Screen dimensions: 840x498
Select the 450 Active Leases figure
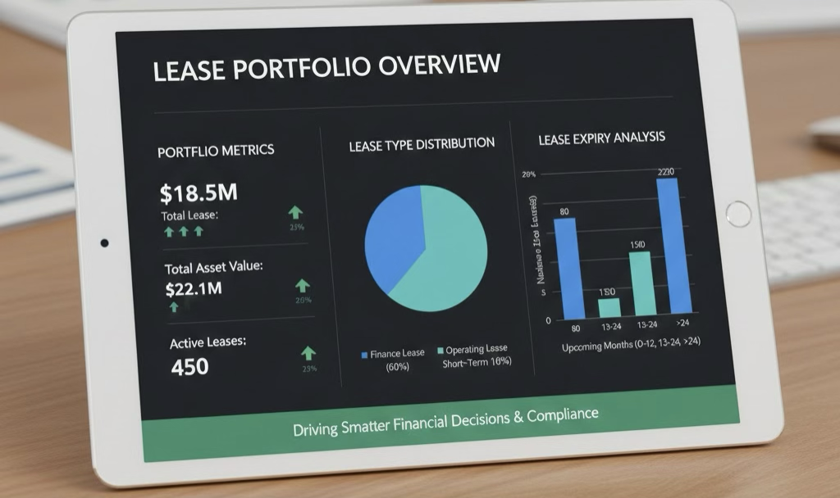point(189,367)
